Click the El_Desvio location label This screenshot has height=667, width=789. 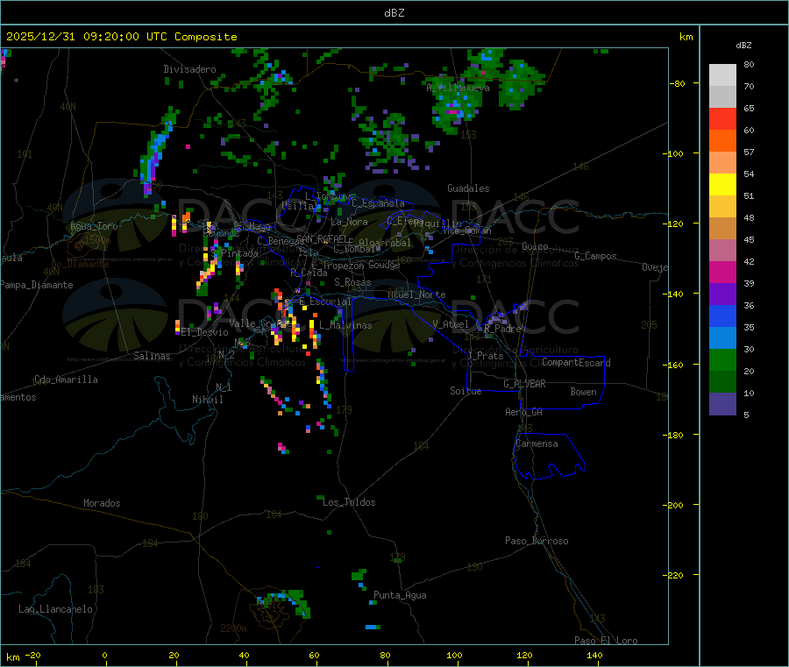205,332
